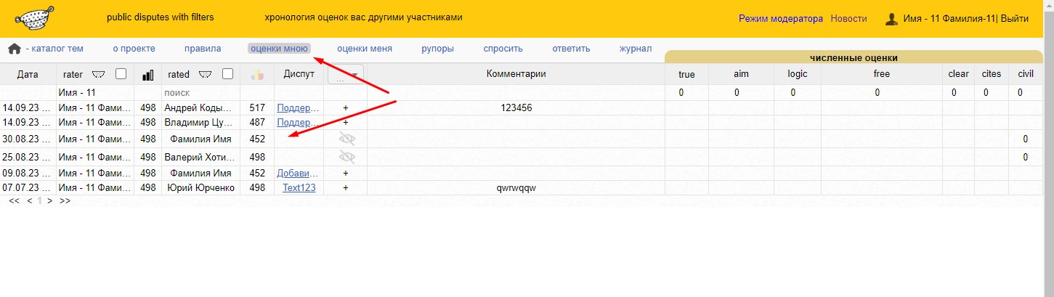Click the comment cell 123456
Screen dimensions: 1054x297
pyautogui.click(x=516, y=107)
